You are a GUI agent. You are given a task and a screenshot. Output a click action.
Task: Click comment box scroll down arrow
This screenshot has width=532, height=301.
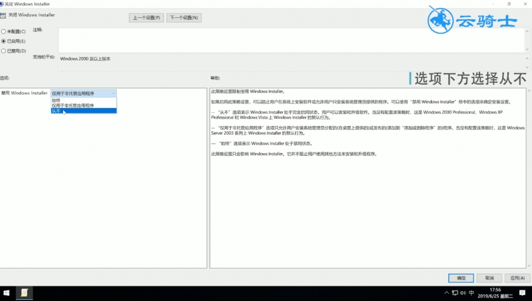point(527,49)
